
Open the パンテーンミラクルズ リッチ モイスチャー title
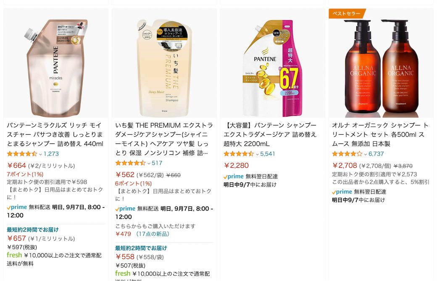pyautogui.click(x=55, y=135)
